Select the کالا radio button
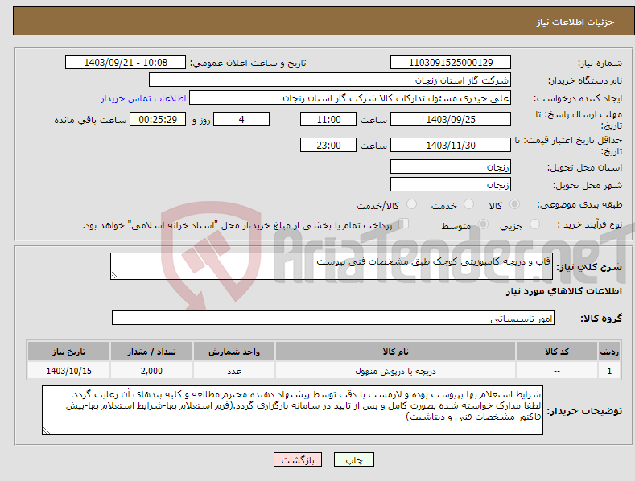 [x=514, y=204]
